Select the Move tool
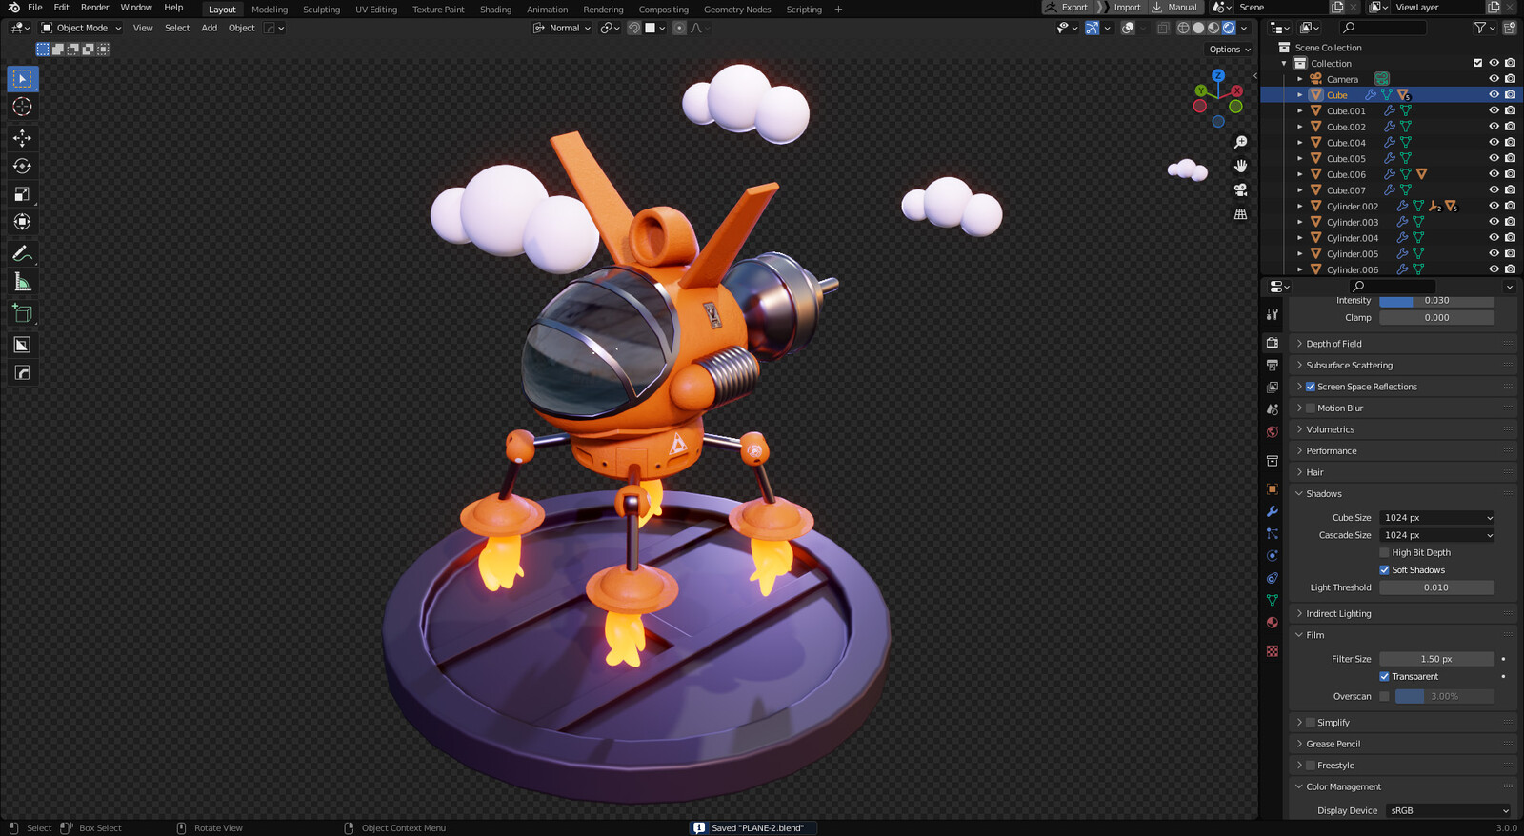 [23, 138]
